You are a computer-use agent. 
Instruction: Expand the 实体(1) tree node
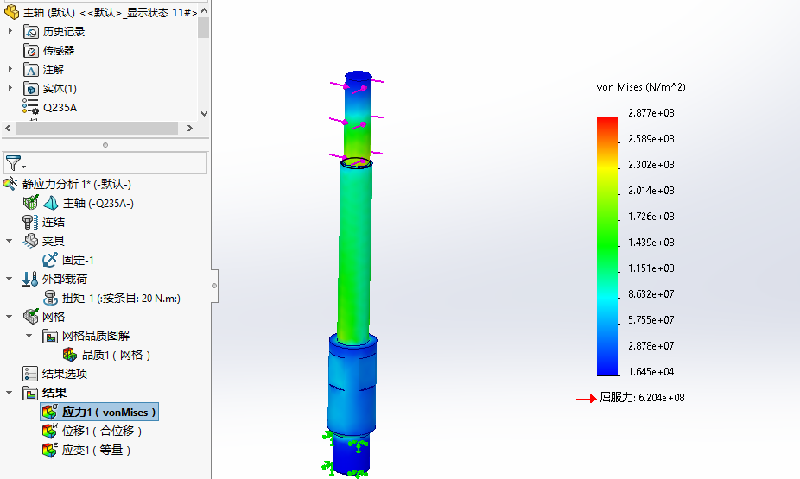coord(10,88)
